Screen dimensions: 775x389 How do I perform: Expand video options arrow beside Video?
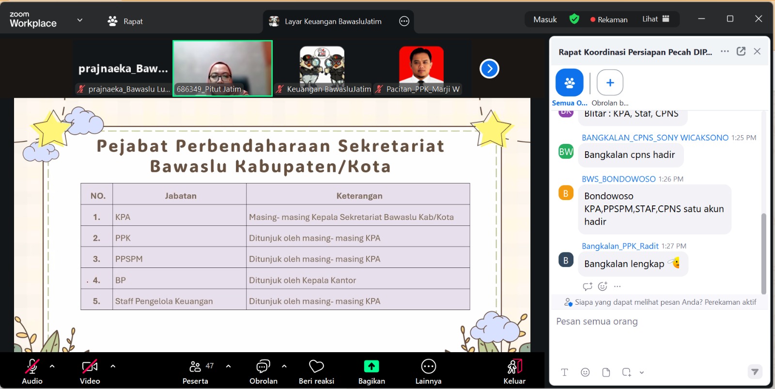tap(113, 366)
